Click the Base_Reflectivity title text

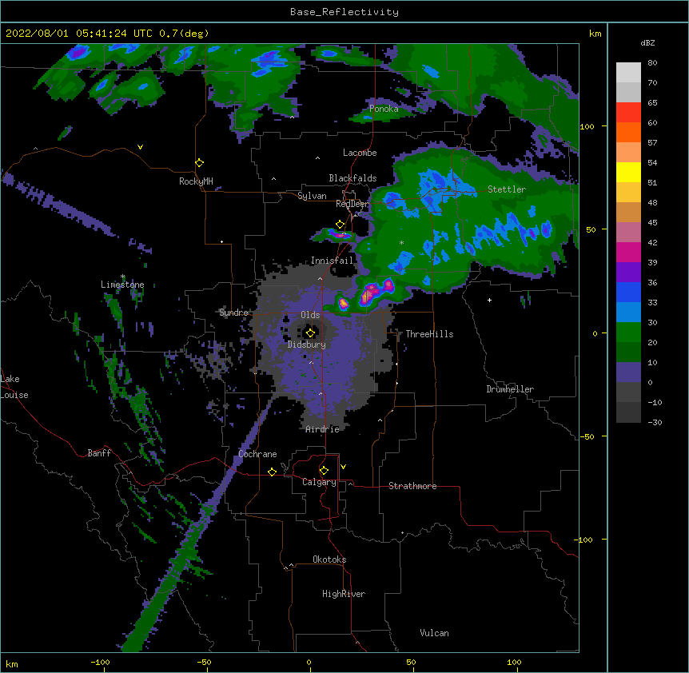(344, 12)
